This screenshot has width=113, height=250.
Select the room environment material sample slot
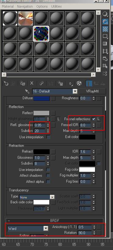pyautogui.click(x=26, y=18)
